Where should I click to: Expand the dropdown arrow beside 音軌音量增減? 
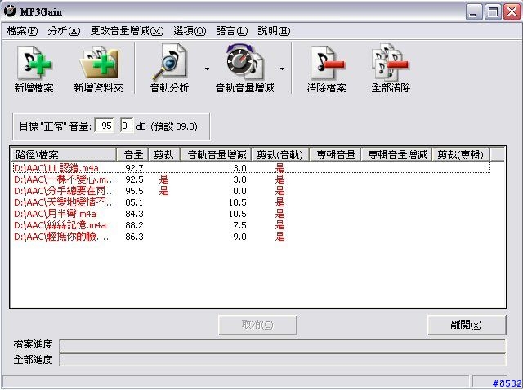pos(282,69)
